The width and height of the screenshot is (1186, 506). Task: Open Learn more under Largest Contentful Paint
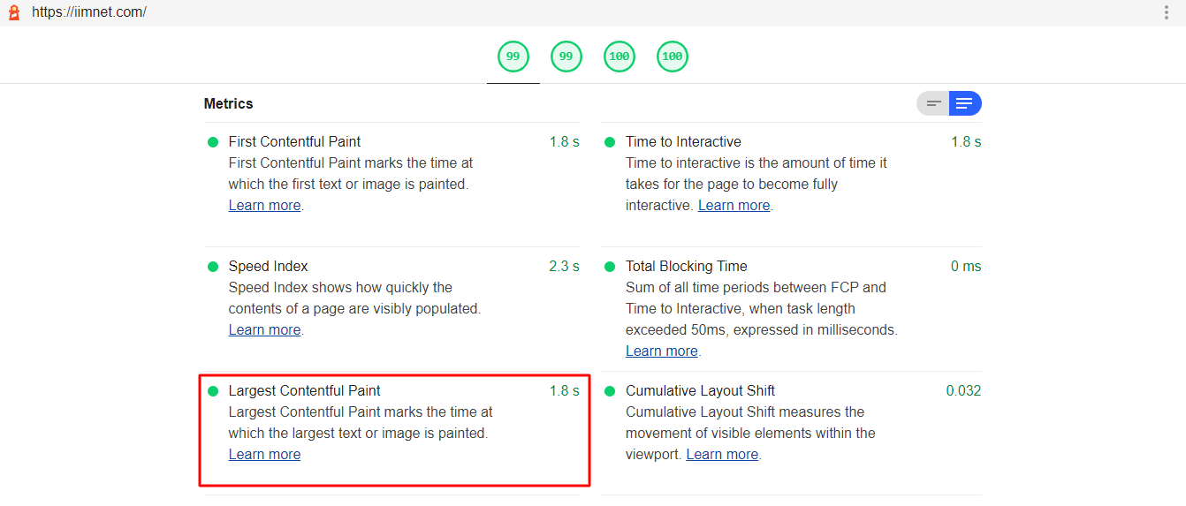(x=264, y=455)
